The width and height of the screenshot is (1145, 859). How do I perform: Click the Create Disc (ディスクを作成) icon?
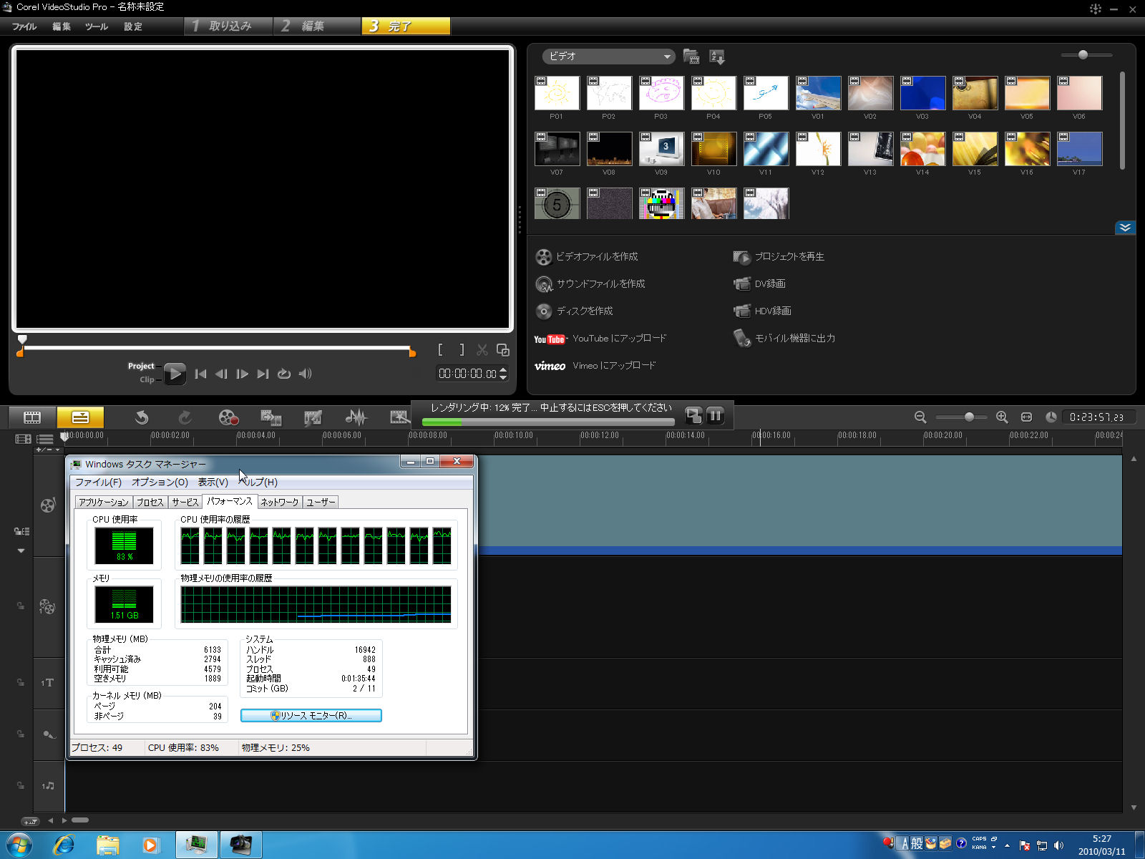[x=544, y=311]
